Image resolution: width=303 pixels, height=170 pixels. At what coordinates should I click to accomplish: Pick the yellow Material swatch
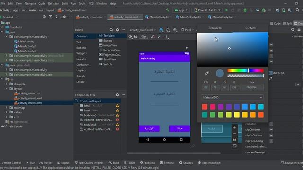tap(237, 115)
